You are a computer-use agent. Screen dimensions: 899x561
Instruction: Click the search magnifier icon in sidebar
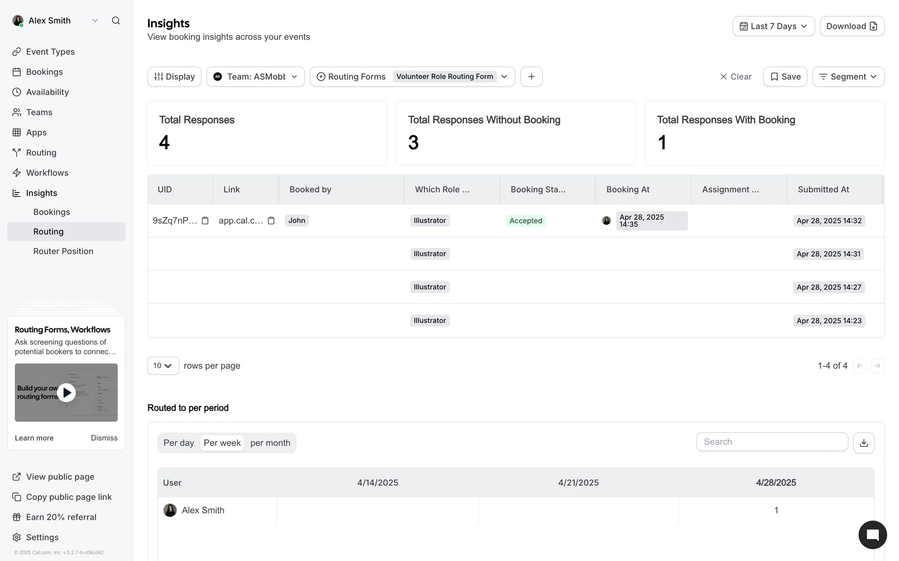[x=116, y=21]
